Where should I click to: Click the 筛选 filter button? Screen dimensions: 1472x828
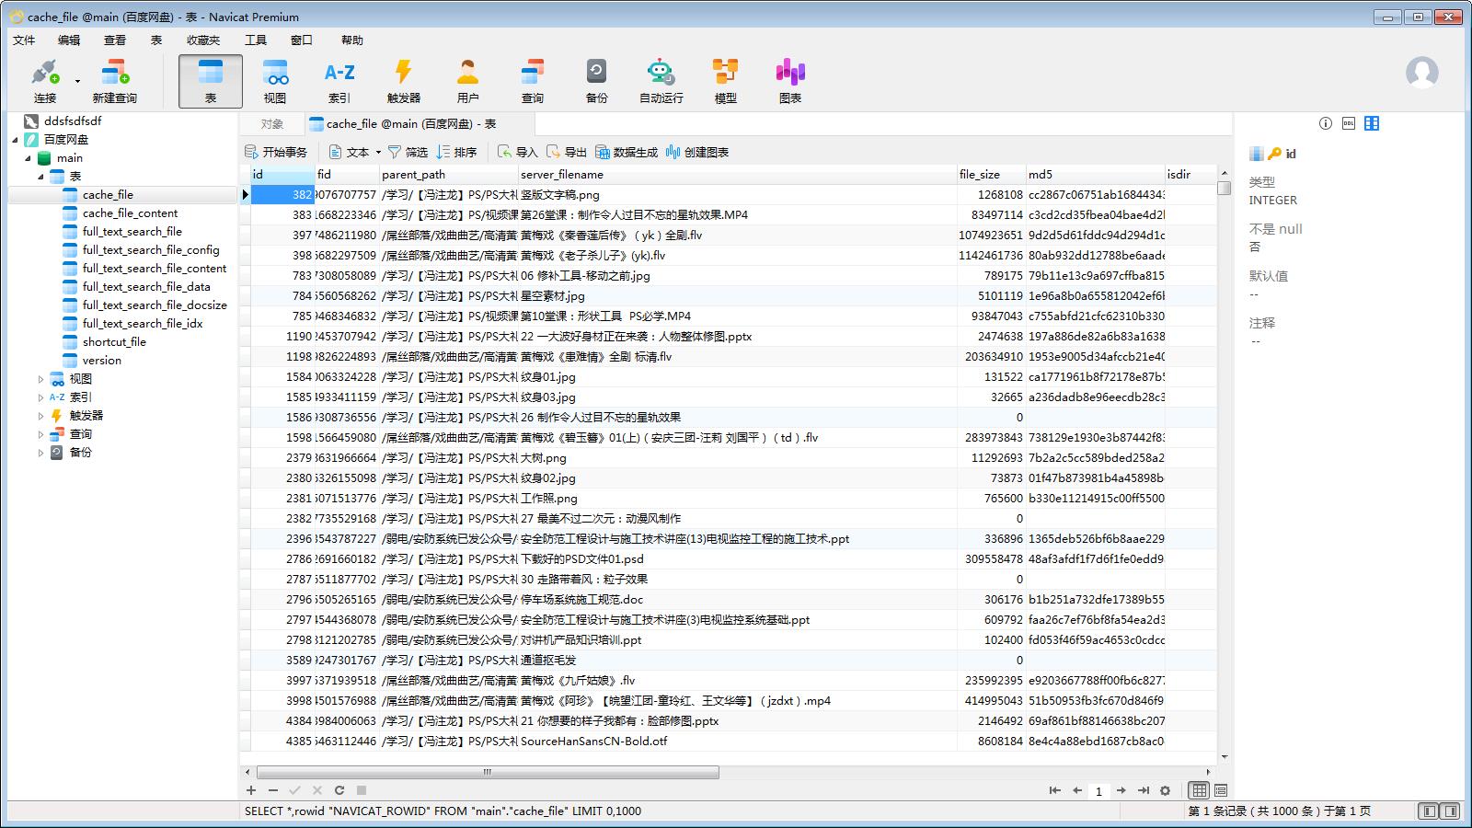click(x=408, y=153)
